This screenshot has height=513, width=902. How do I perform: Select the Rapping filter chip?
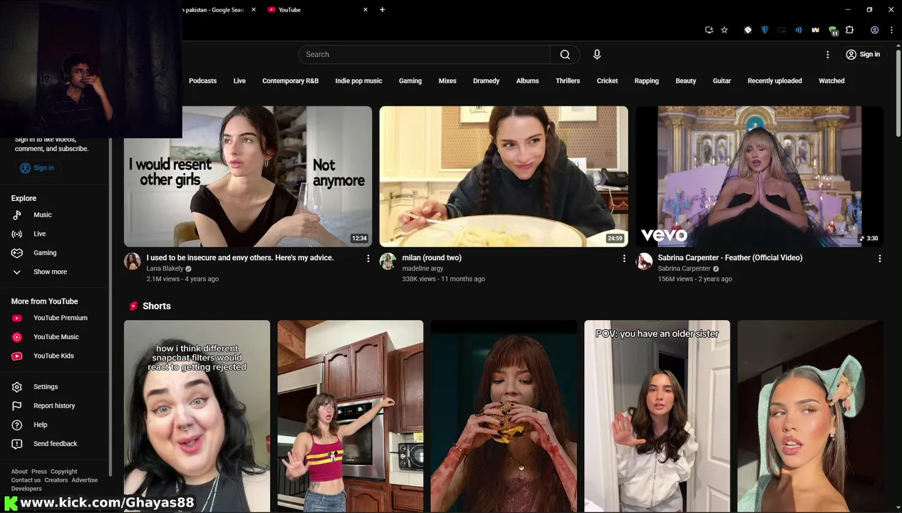coord(646,81)
